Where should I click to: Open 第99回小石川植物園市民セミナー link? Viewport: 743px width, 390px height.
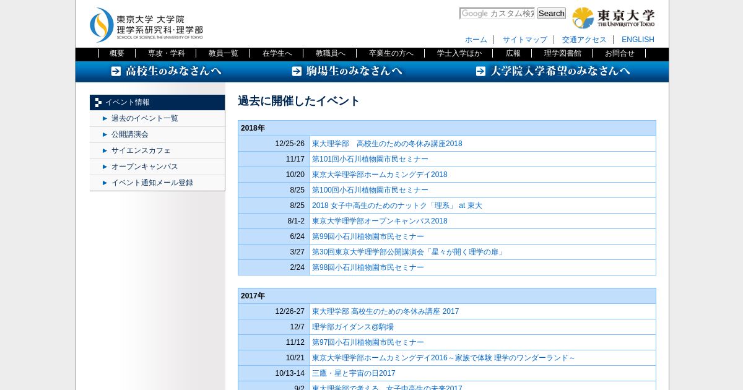pos(368,236)
